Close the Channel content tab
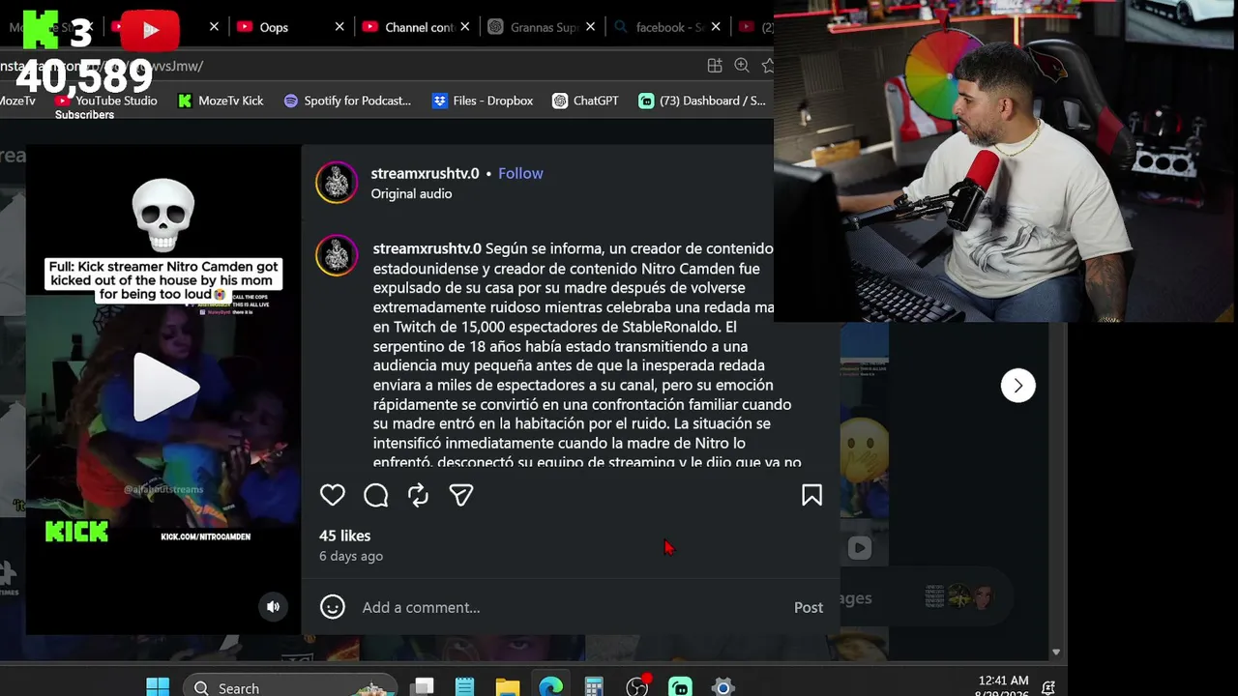This screenshot has width=1238, height=696. (465, 27)
